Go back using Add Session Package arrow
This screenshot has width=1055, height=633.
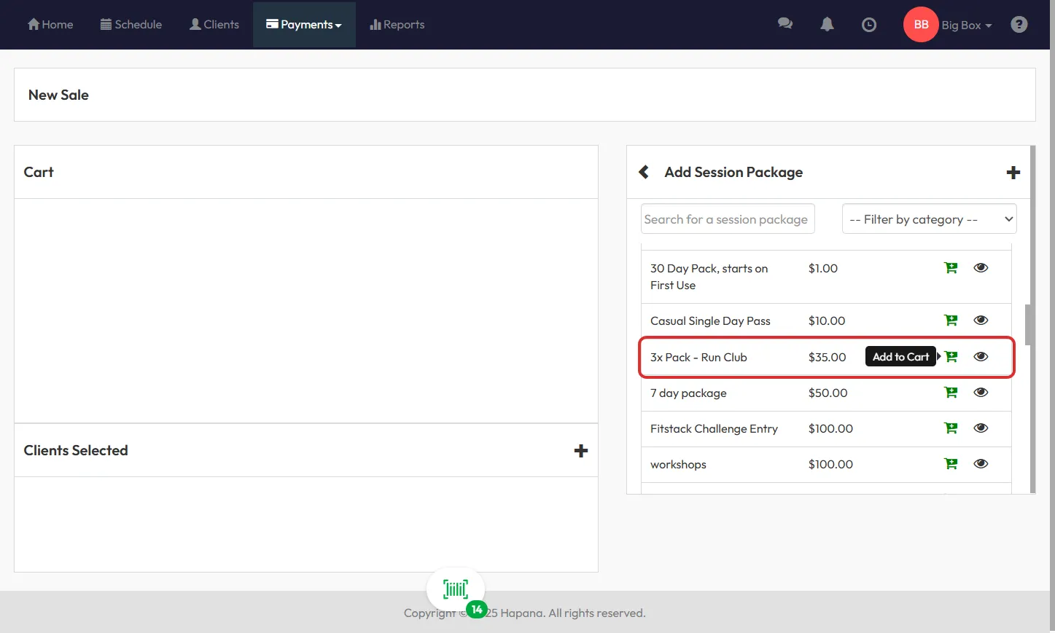pos(644,172)
